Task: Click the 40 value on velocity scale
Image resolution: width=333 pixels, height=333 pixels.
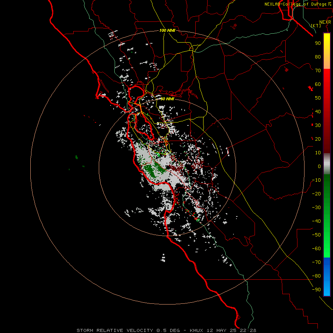Action: pos(318,112)
